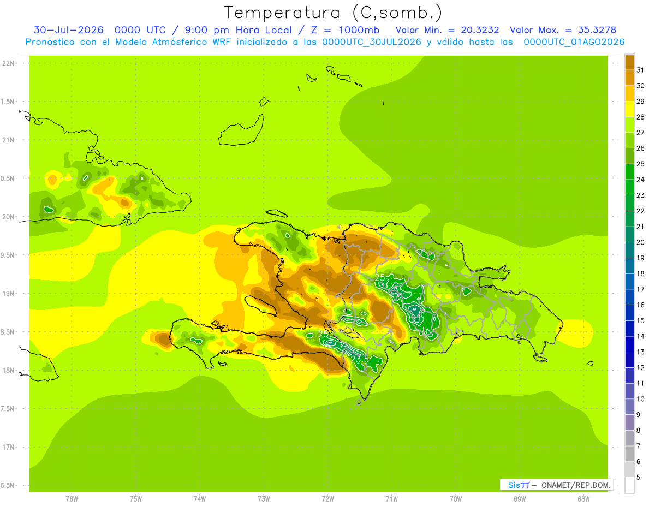The height and width of the screenshot is (506, 655).
Task: Click the "19N" latitude axis label
Action: [8, 294]
